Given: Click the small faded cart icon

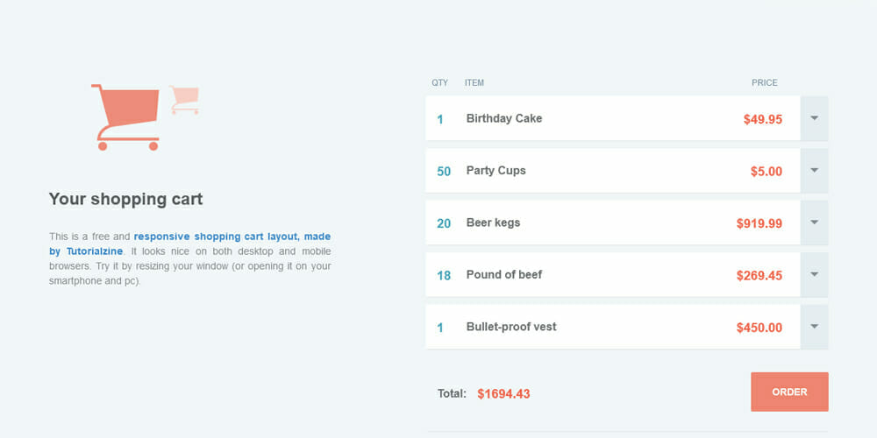Looking at the screenshot, I should click(x=185, y=99).
